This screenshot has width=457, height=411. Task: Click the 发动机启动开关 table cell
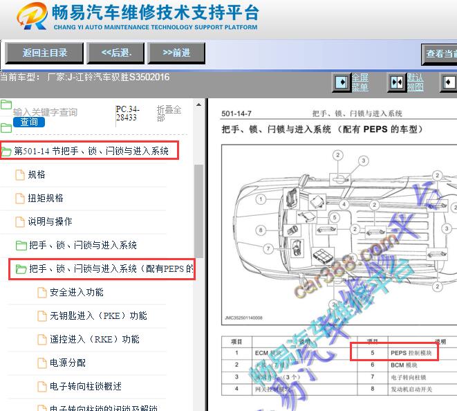click(411, 389)
